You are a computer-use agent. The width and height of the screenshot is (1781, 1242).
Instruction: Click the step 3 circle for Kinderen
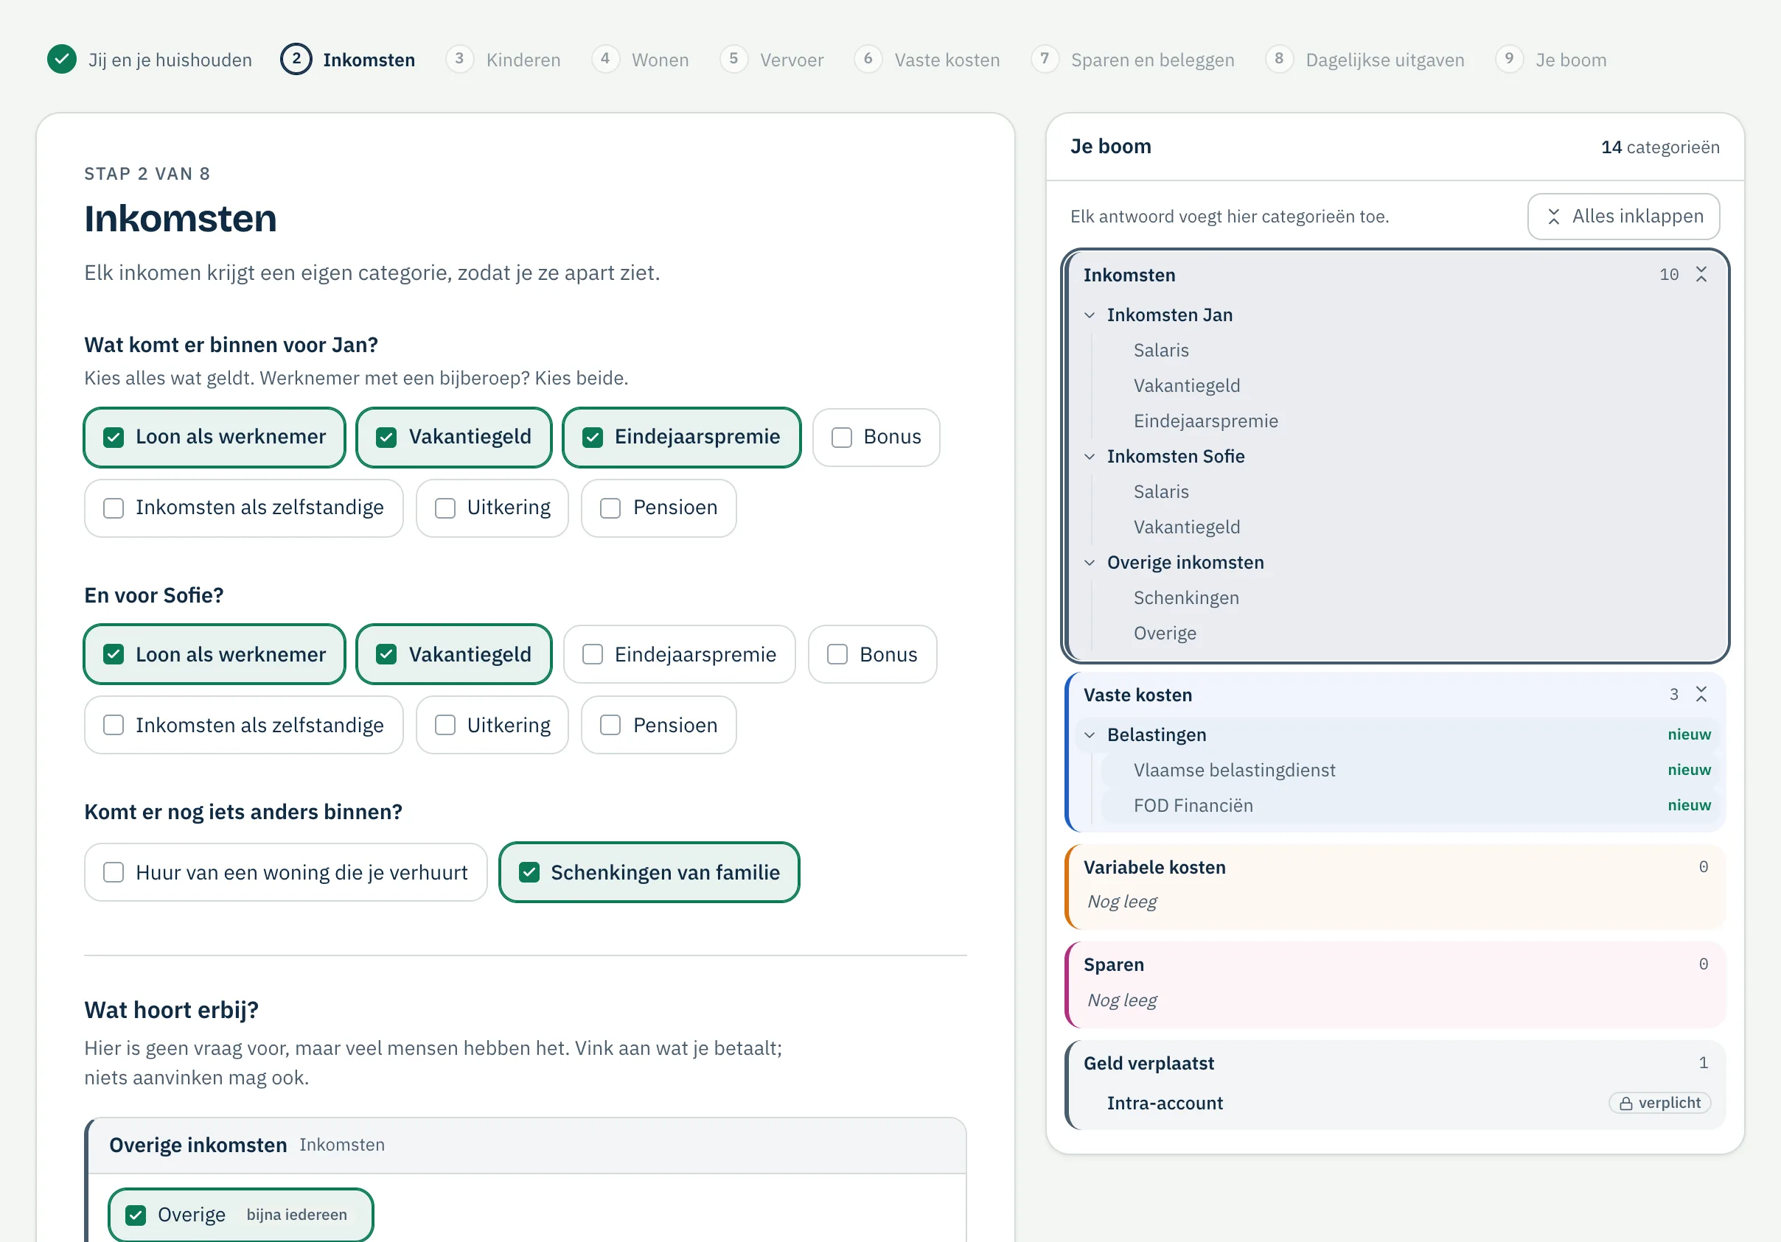tap(459, 59)
